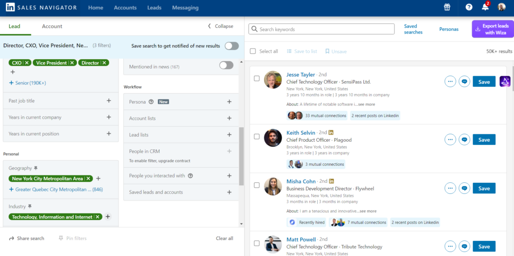Open the Messaging menu
Image resolution: width=514 pixels, height=256 pixels.
point(185,8)
